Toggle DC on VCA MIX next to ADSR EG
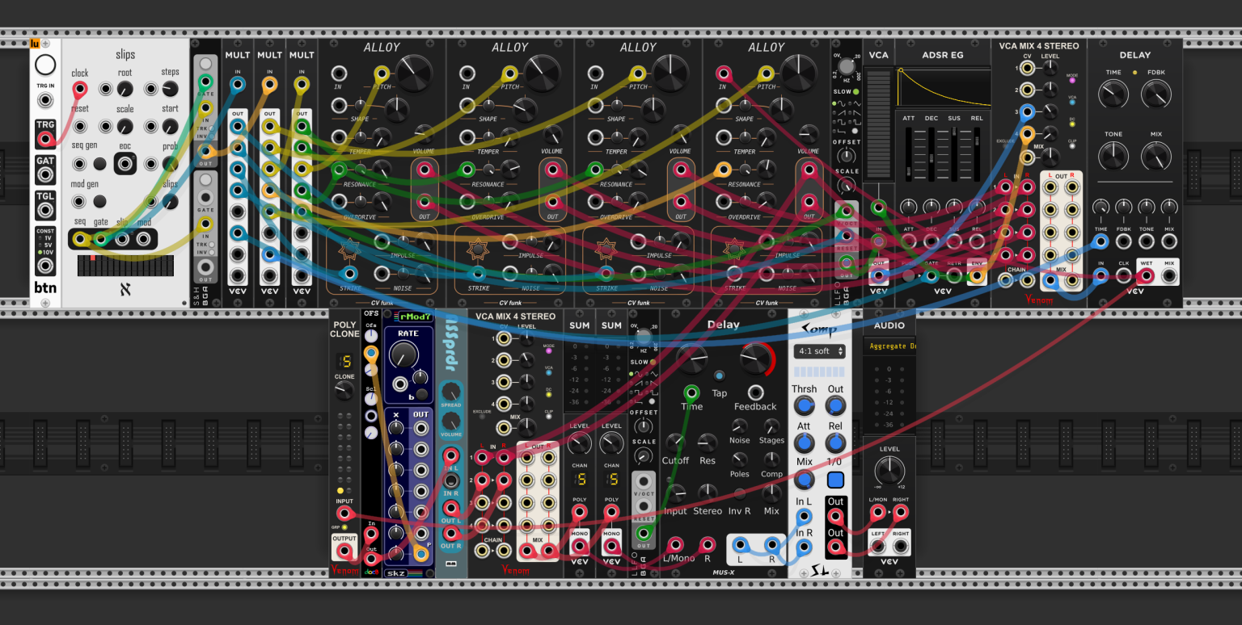The width and height of the screenshot is (1242, 625). tap(1072, 124)
